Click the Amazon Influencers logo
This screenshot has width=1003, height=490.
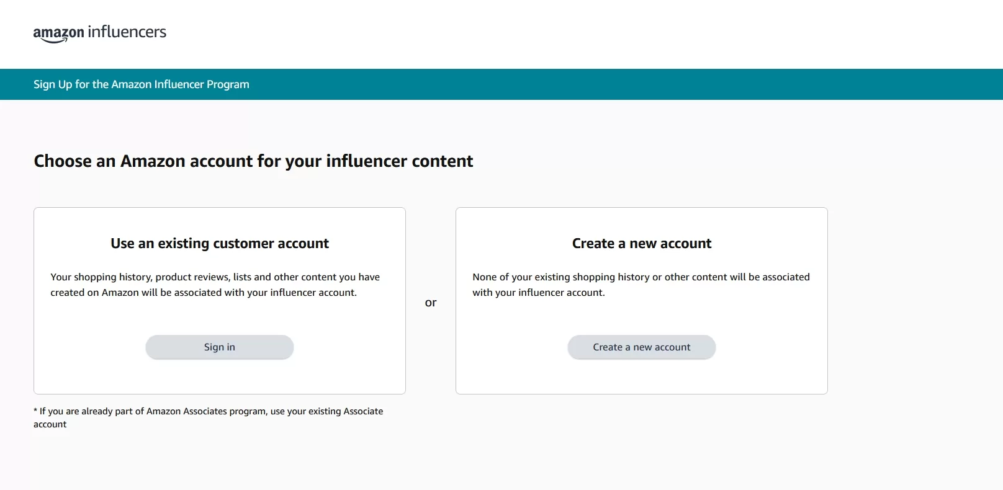tap(100, 33)
